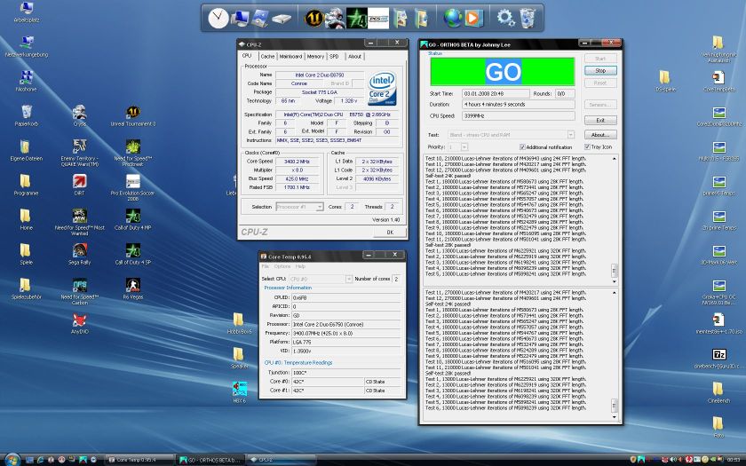Launch Crysis desktop shortcut
This screenshot has width=746, height=466.
79,116
